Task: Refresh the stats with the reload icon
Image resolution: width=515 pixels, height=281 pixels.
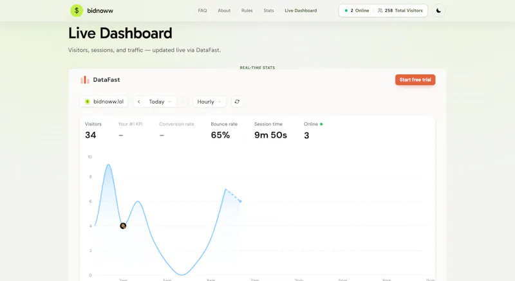Action: 237,102
